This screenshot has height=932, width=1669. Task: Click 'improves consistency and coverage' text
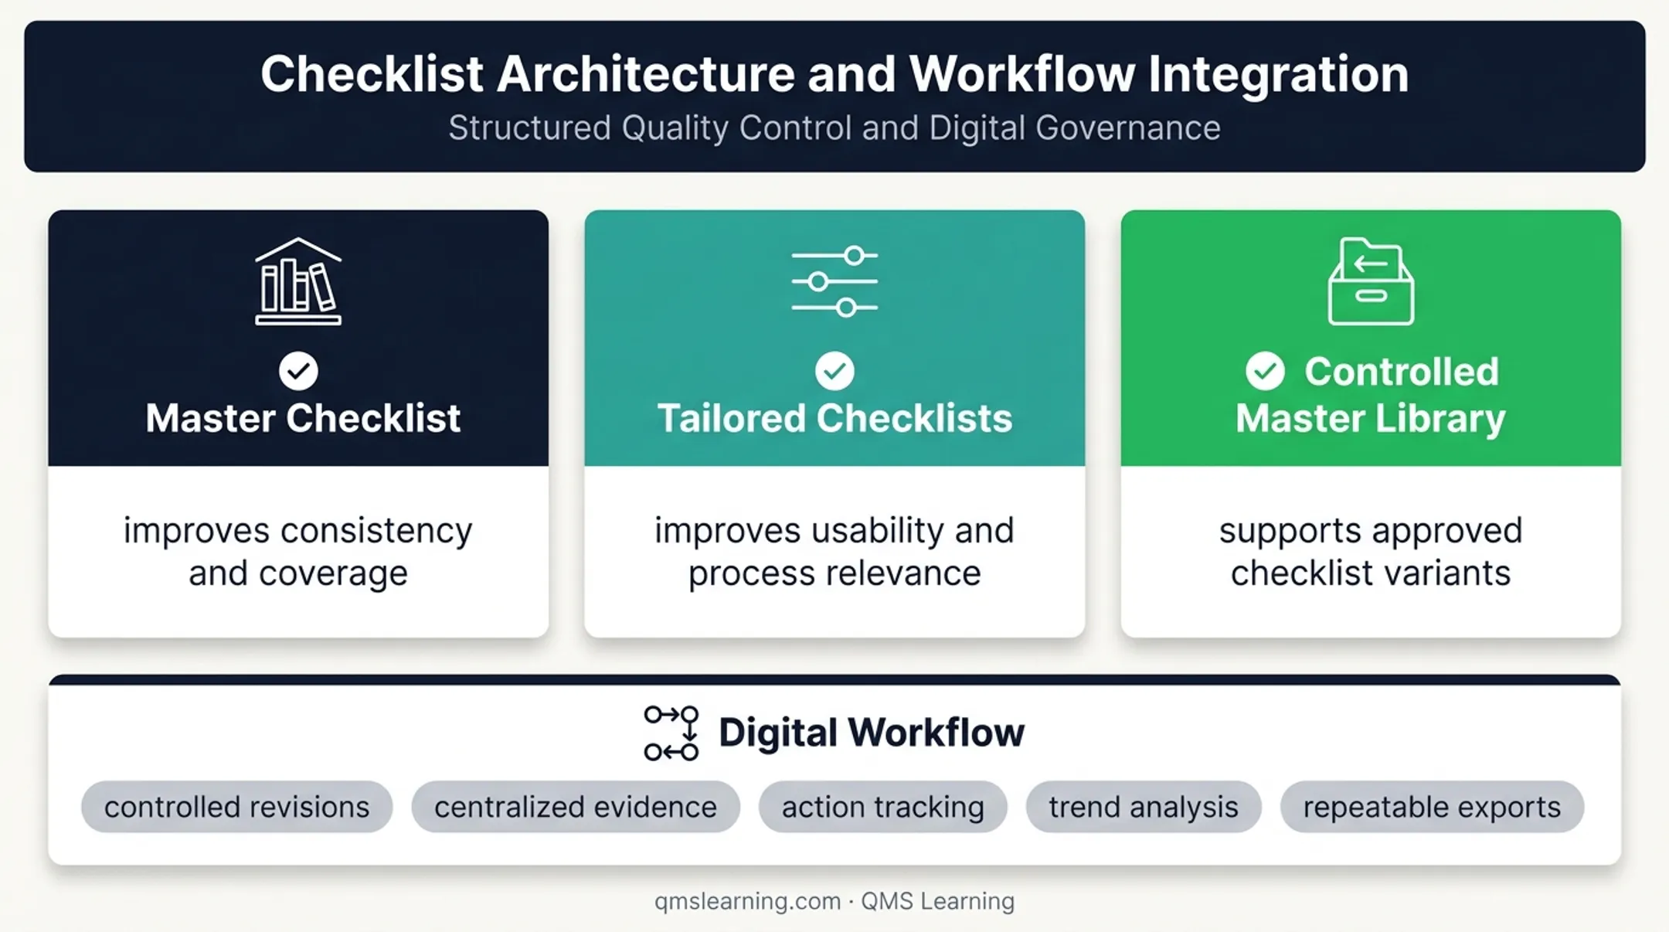pyautogui.click(x=298, y=552)
